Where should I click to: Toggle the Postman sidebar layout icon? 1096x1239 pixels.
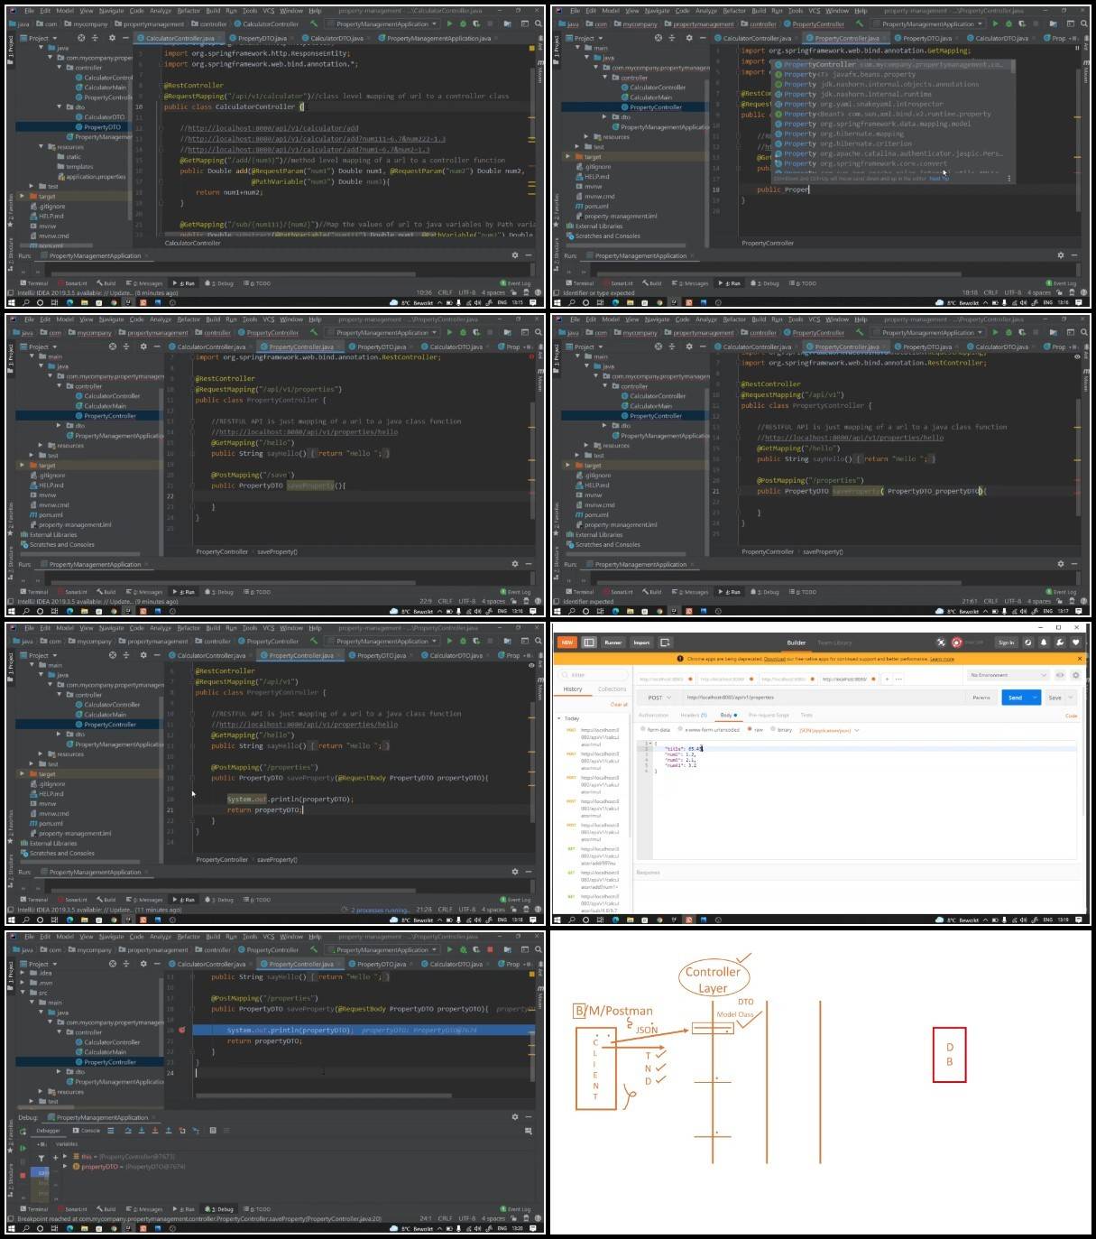(589, 643)
